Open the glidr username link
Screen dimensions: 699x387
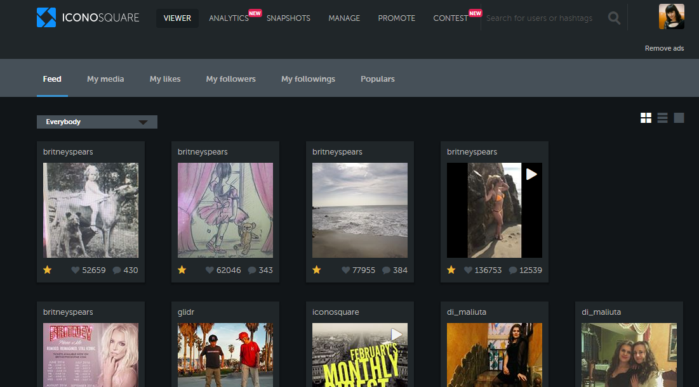coord(187,312)
